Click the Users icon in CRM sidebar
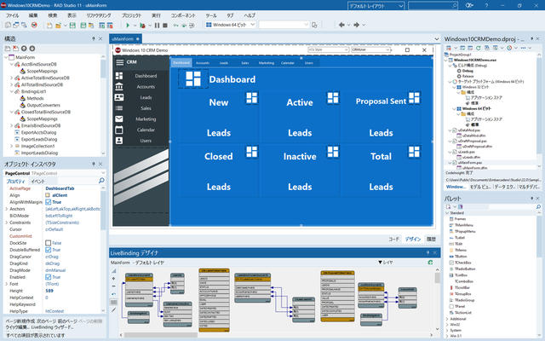The height and width of the screenshot is (341, 545). (119, 141)
